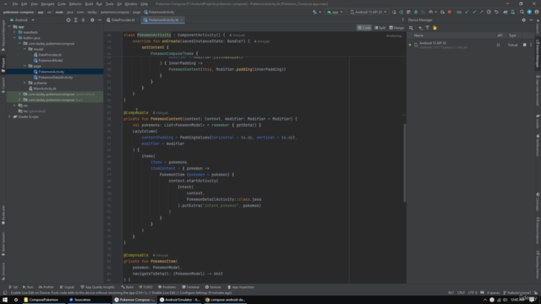541x304 pixels.
Task: Open App Quality Insights tool window
Action: point(98,287)
